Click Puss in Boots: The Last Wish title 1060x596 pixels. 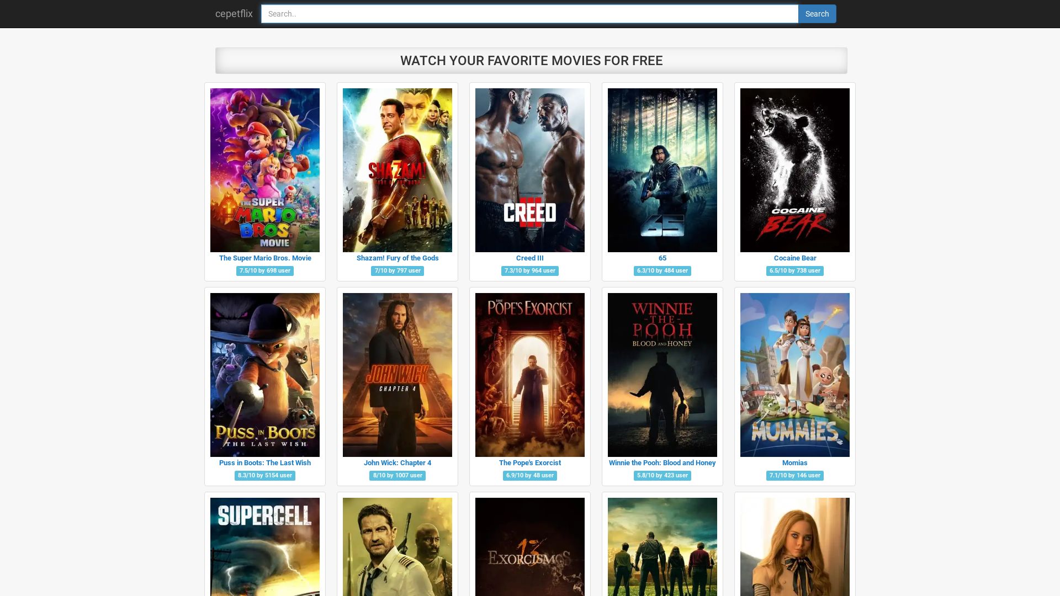pyautogui.click(x=265, y=462)
